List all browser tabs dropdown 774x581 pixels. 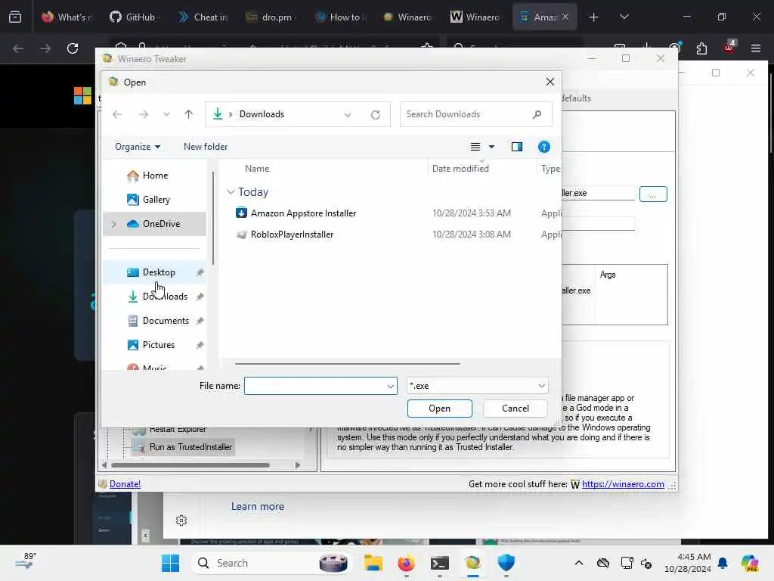[x=624, y=17]
